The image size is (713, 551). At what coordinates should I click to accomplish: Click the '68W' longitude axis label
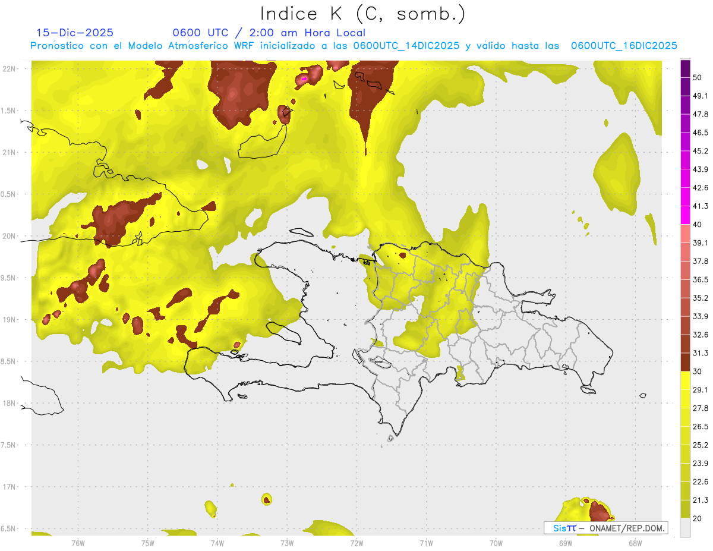coord(635,543)
